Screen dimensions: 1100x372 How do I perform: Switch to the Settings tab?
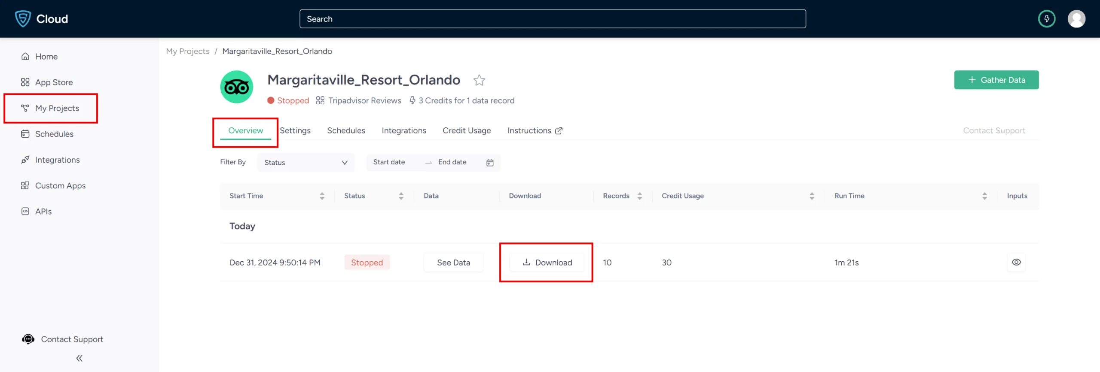tap(295, 130)
